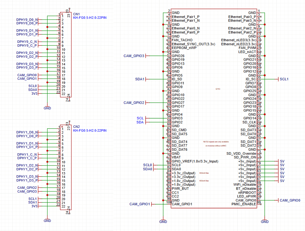Click the GND power symbol below connector CN2
The height and width of the screenshot is (231, 305).
pos(47,220)
